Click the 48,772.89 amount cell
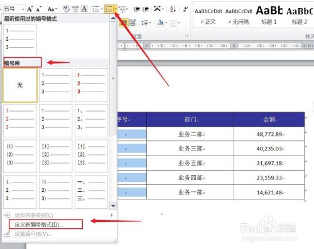The height and width of the screenshot is (249, 314). pos(269,134)
